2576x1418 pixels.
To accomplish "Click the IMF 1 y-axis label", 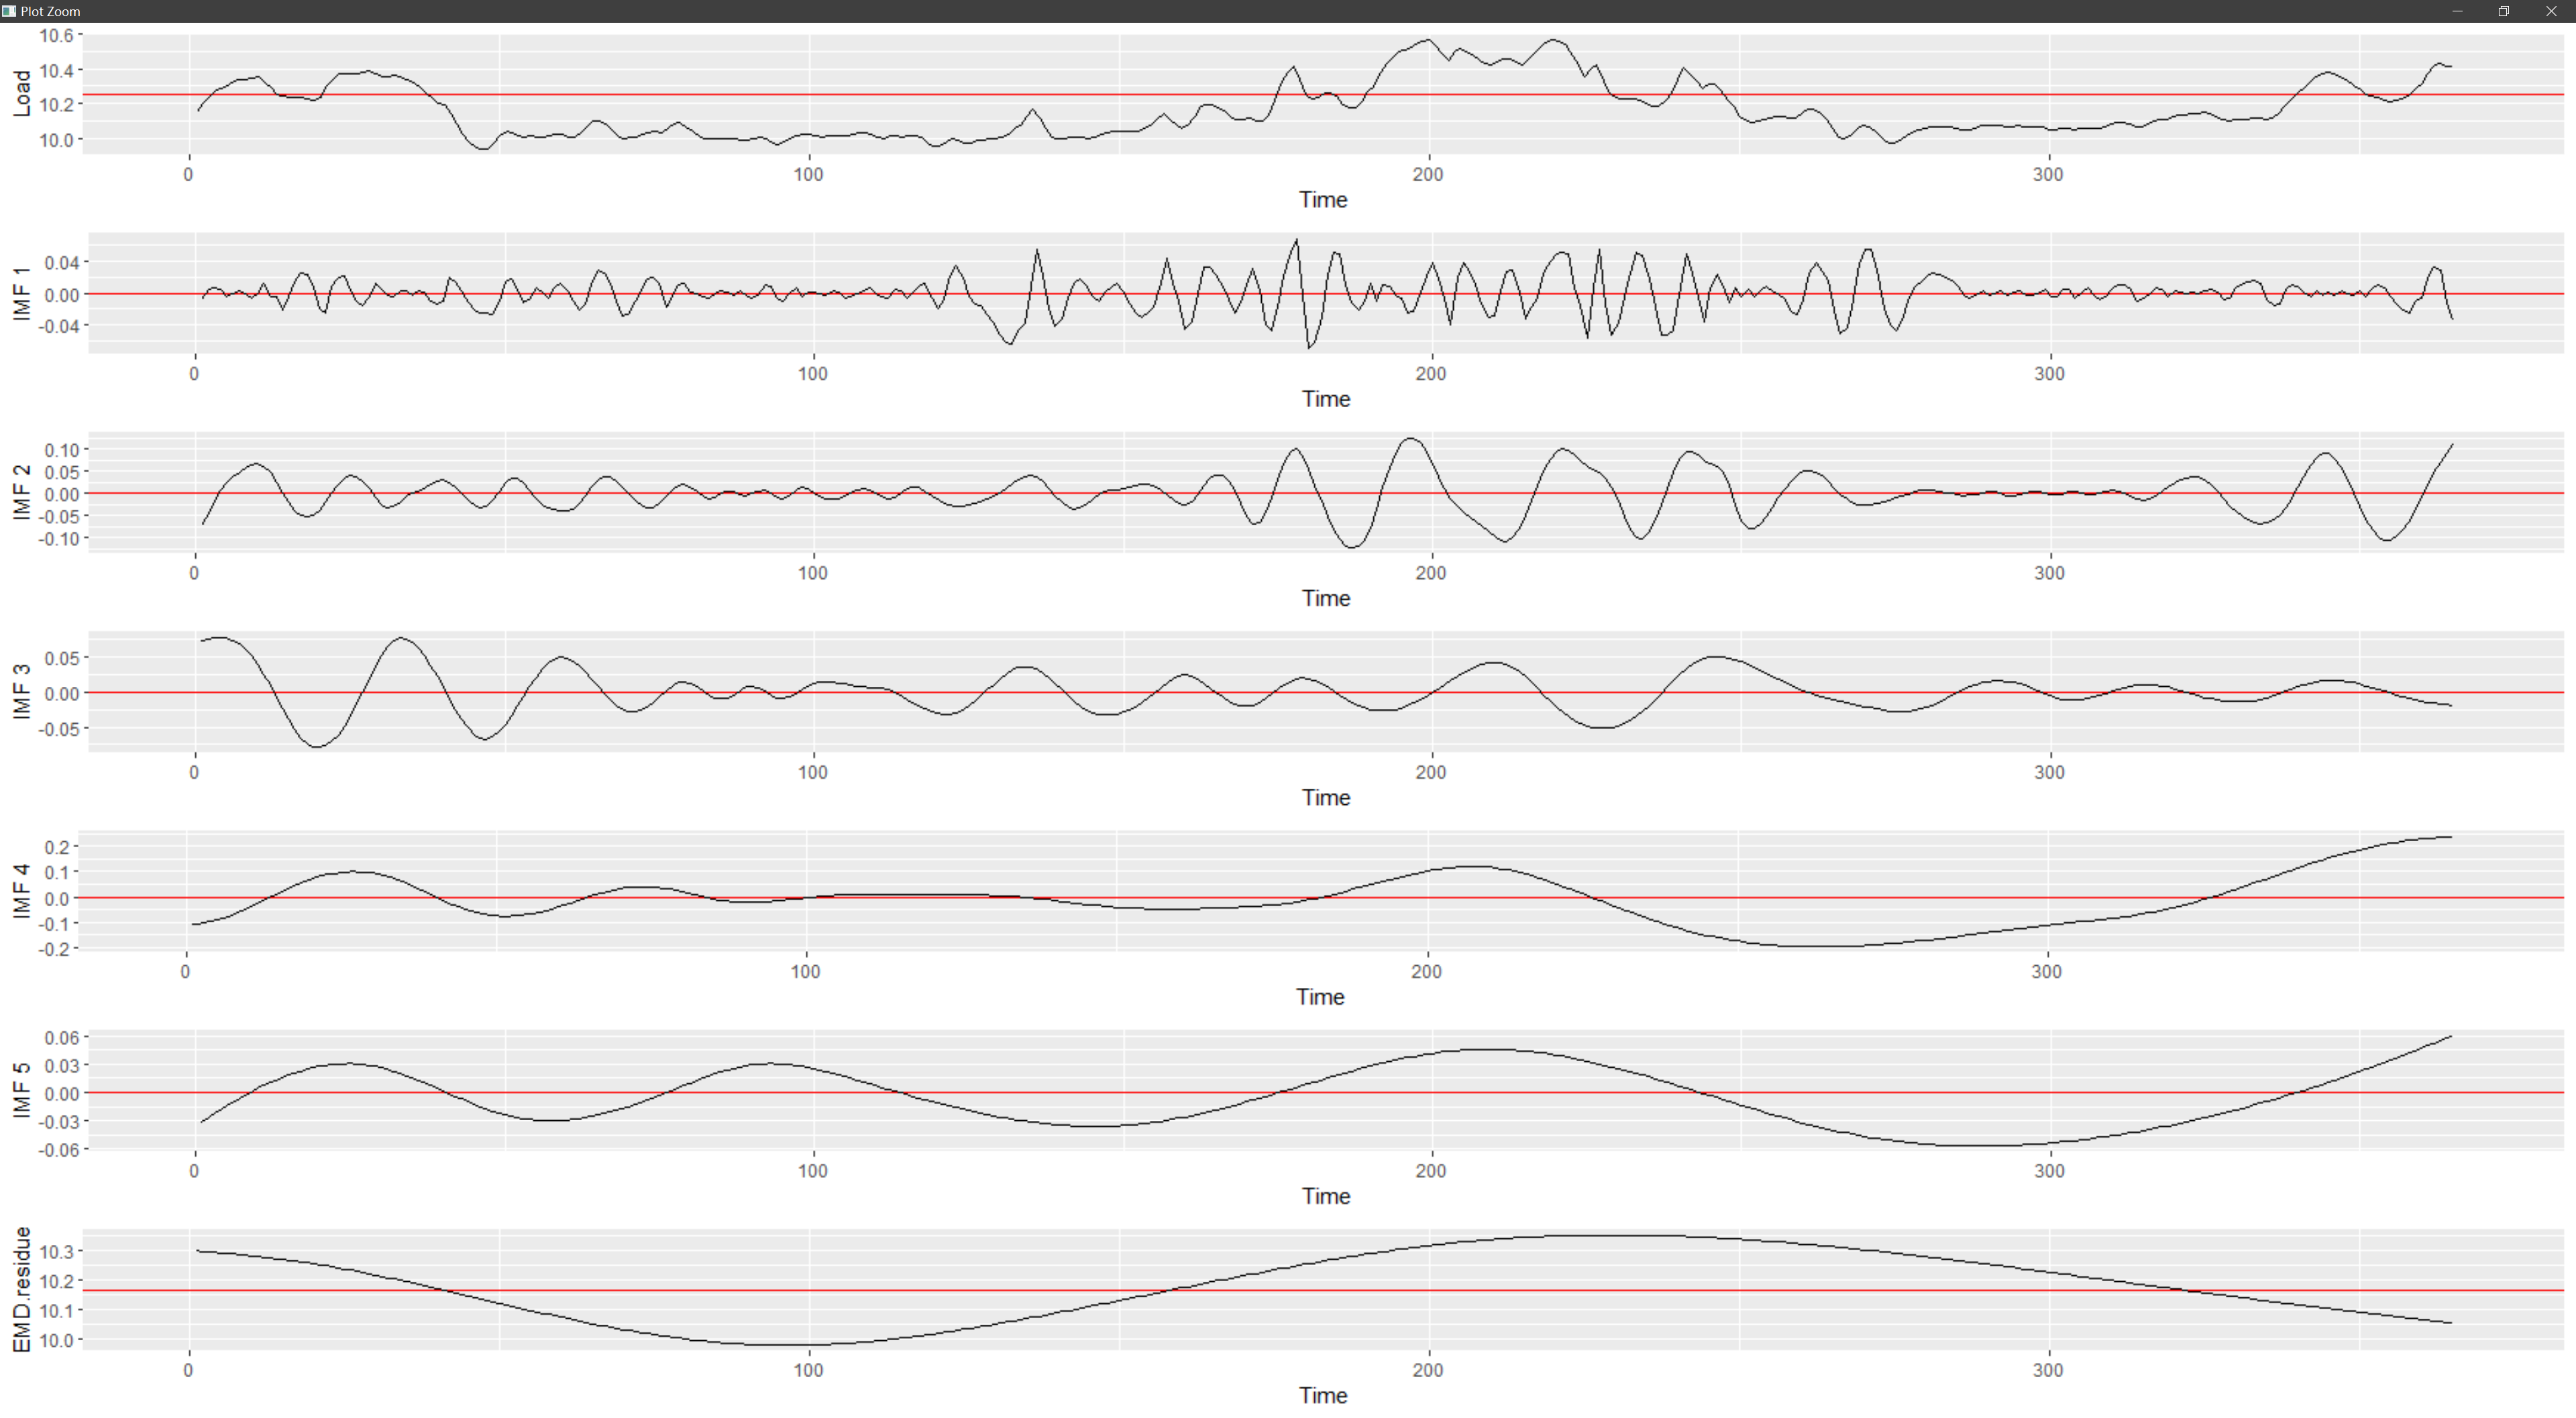I will point(21,294).
